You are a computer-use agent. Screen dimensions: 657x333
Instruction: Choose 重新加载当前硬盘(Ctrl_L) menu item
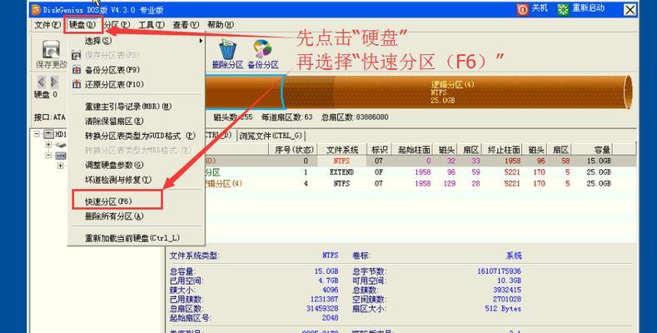[x=137, y=238]
